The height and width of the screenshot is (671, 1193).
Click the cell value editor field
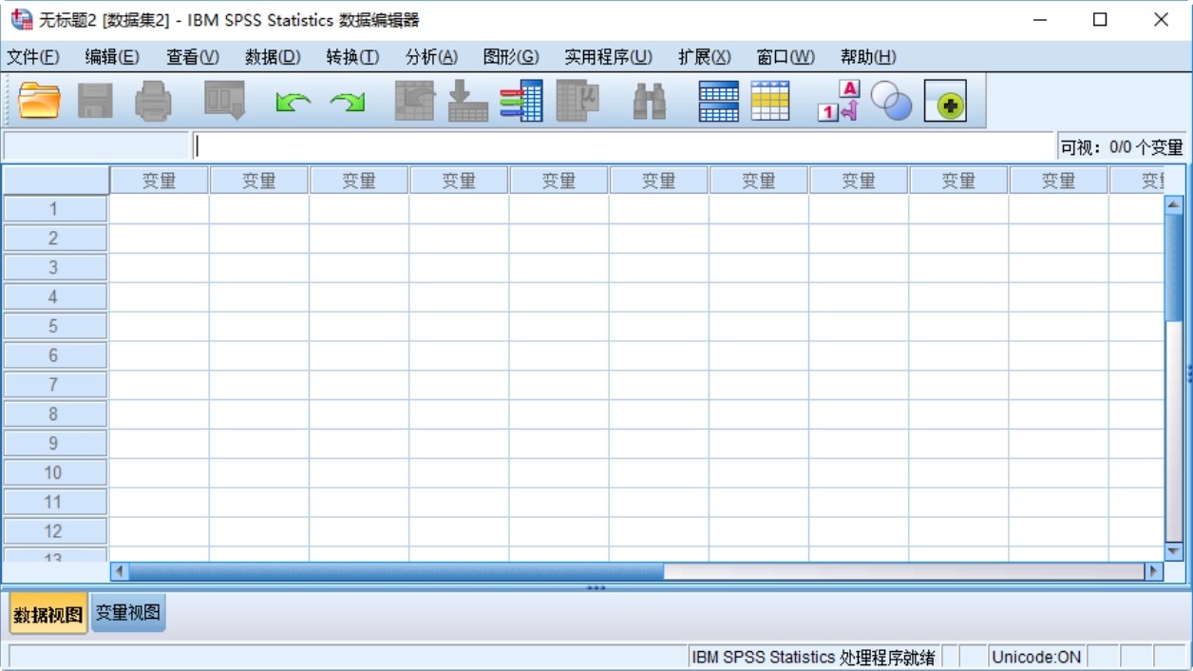click(624, 146)
